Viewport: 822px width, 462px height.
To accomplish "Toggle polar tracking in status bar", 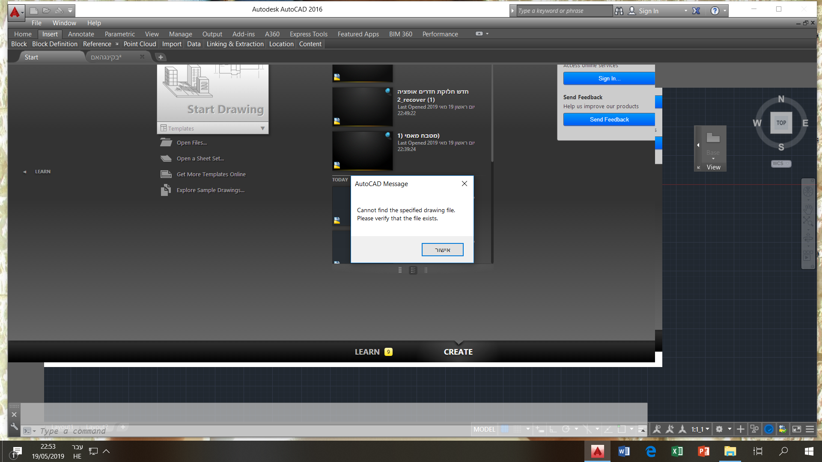I will (566, 429).
